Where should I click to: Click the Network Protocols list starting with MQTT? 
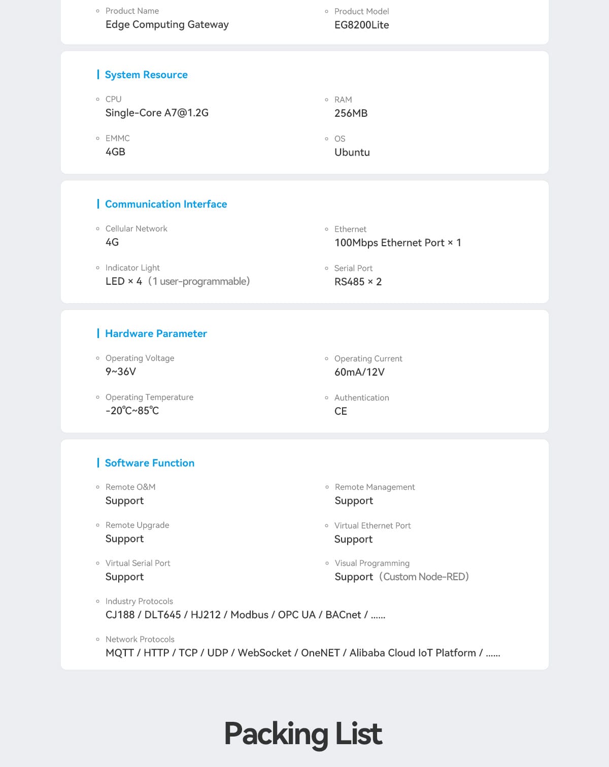(x=302, y=653)
